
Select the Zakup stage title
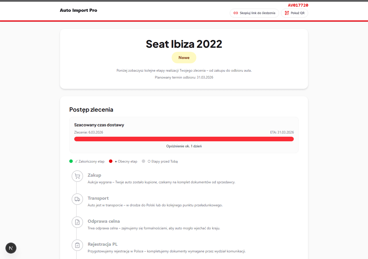[x=94, y=175]
